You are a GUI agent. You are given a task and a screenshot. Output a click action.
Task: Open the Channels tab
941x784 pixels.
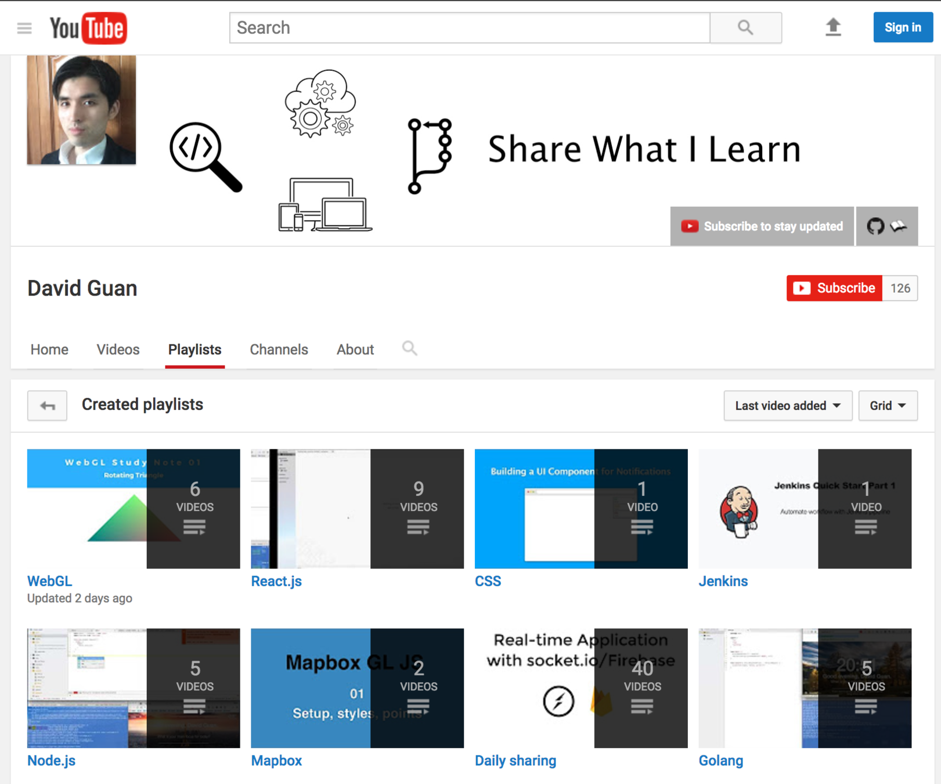click(279, 350)
